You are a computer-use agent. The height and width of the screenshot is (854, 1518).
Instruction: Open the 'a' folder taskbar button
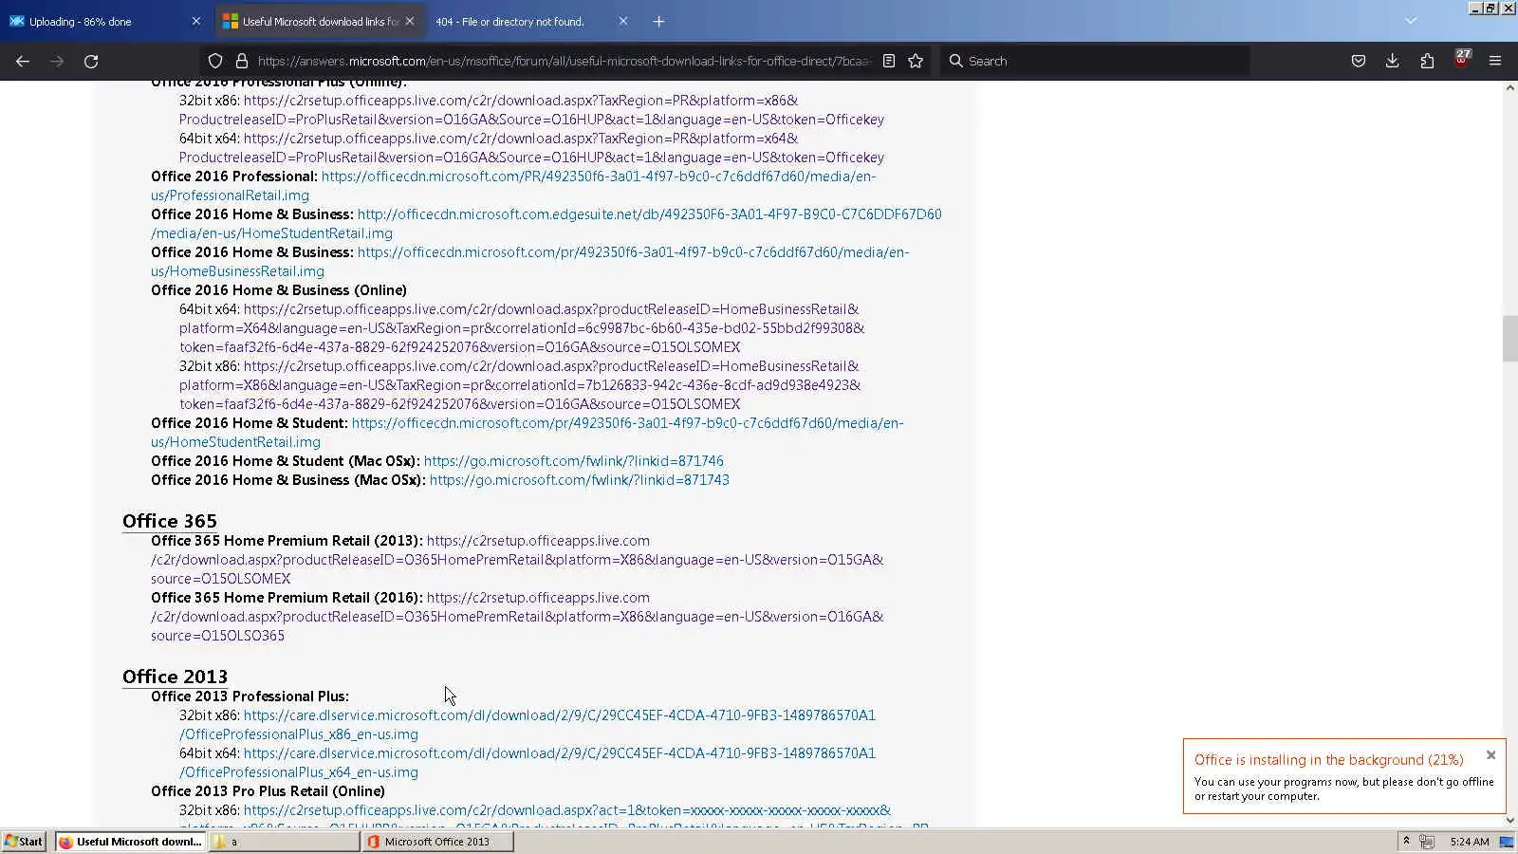284,842
